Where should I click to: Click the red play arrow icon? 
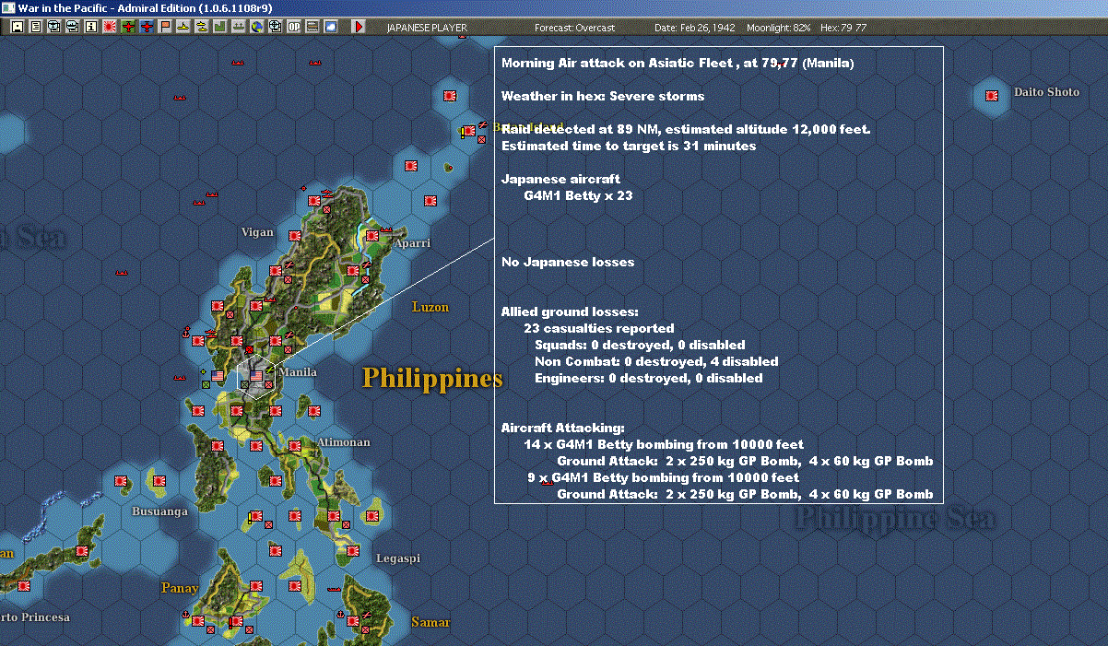360,27
